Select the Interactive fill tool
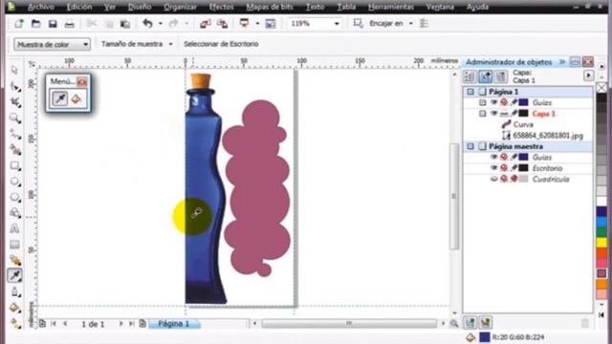Image resolution: width=612 pixels, height=344 pixels. pyautogui.click(x=15, y=323)
